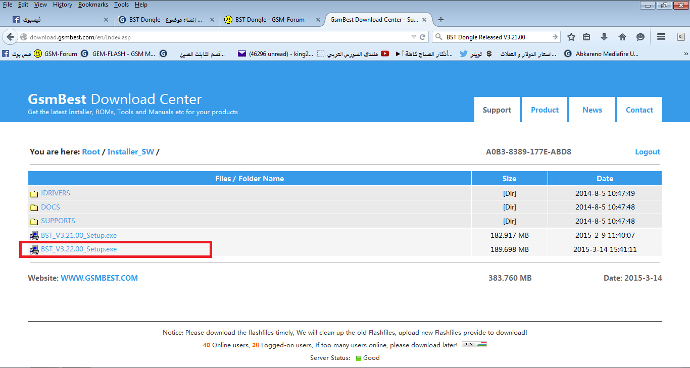This screenshot has height=368, width=690.
Task: Switch to the BST Dongle - GSM-Forum tab
Action: click(x=271, y=20)
